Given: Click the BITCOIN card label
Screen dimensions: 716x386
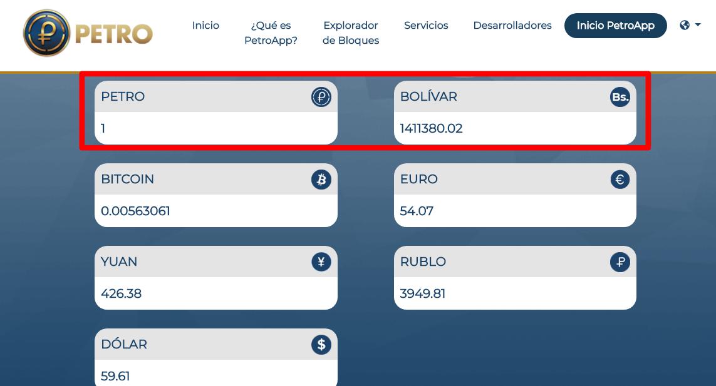Looking at the screenshot, I should (x=127, y=180).
